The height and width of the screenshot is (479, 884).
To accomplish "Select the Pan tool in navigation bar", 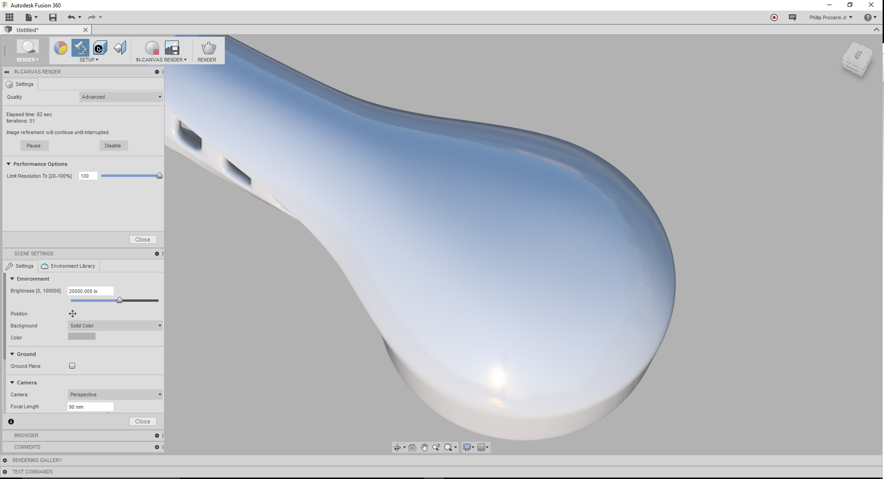I will click(424, 447).
